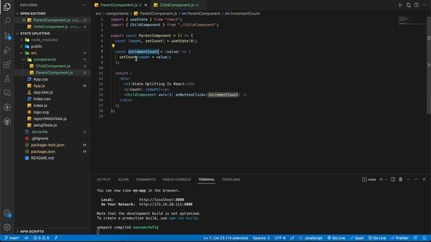Select the Terminal panel tab
The image size is (431, 242).
(x=207, y=179)
